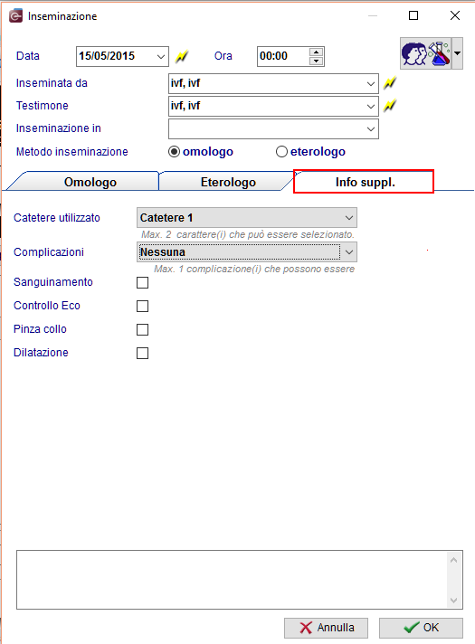
Task: Decrease the Ora time with the down arrow
Action: pyautogui.click(x=316, y=61)
